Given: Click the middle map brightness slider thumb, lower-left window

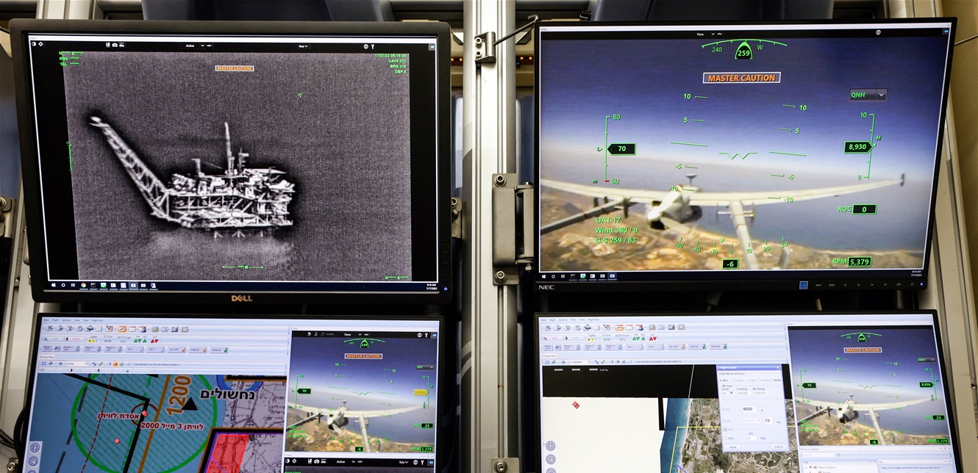Looking at the screenshot, I should tap(99, 371).
